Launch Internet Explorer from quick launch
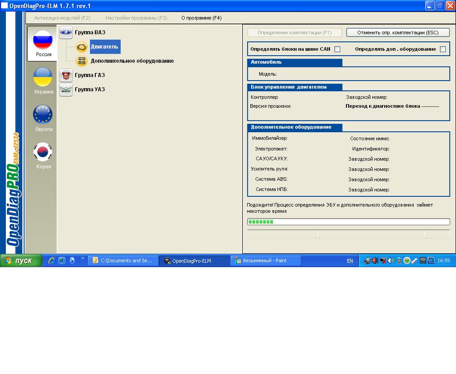 tap(52, 260)
